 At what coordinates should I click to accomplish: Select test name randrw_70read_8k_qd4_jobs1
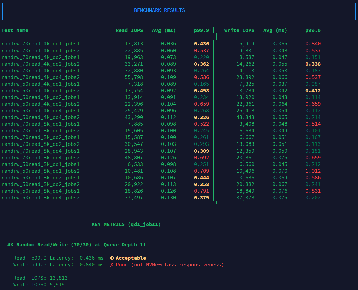coord(40,151)
